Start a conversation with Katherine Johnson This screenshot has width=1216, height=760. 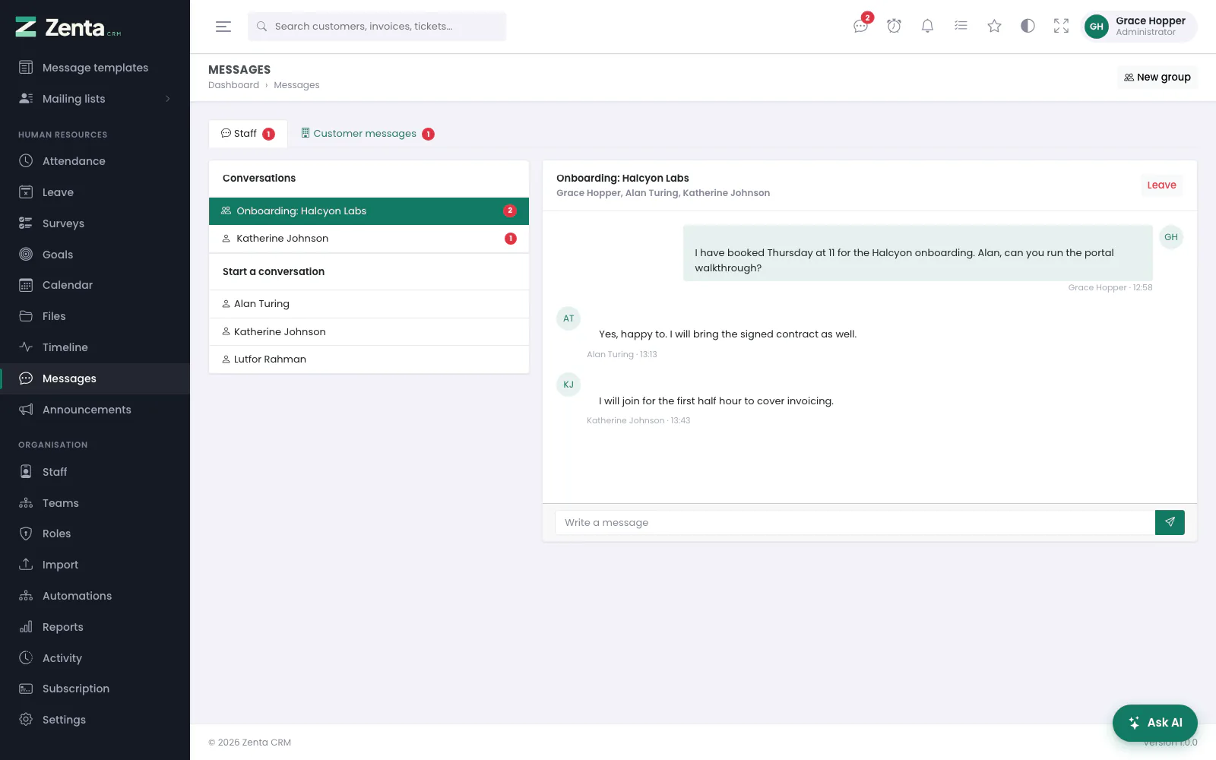click(369, 332)
